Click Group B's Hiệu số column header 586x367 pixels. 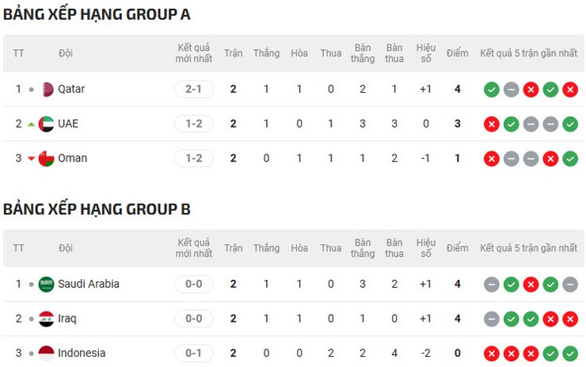pyautogui.click(x=426, y=248)
